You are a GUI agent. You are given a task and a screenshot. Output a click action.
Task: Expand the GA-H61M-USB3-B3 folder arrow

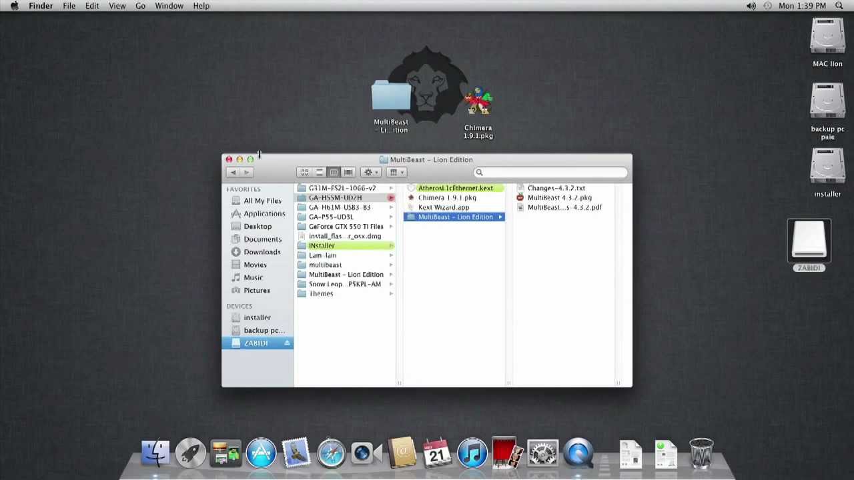tap(391, 207)
